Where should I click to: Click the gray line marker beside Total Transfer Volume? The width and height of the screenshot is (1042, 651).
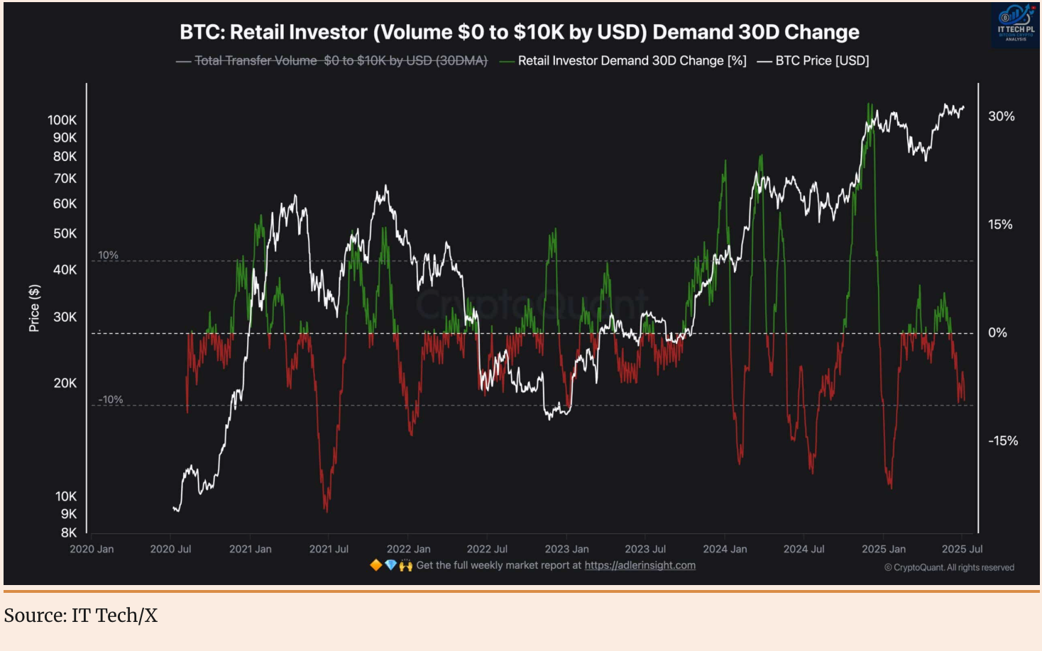183,61
